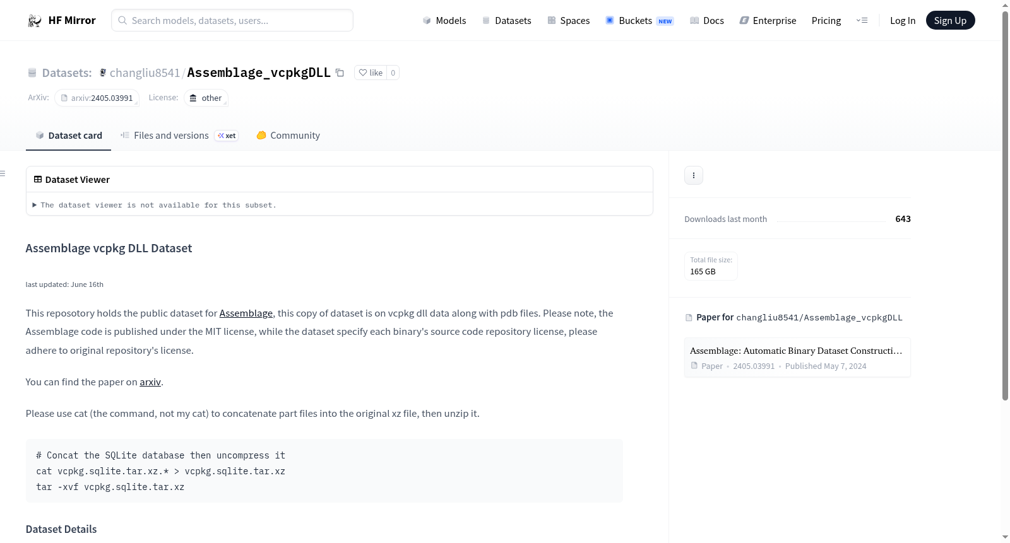
Task: Click the xet badge on Files tab
Action: [x=227, y=136]
